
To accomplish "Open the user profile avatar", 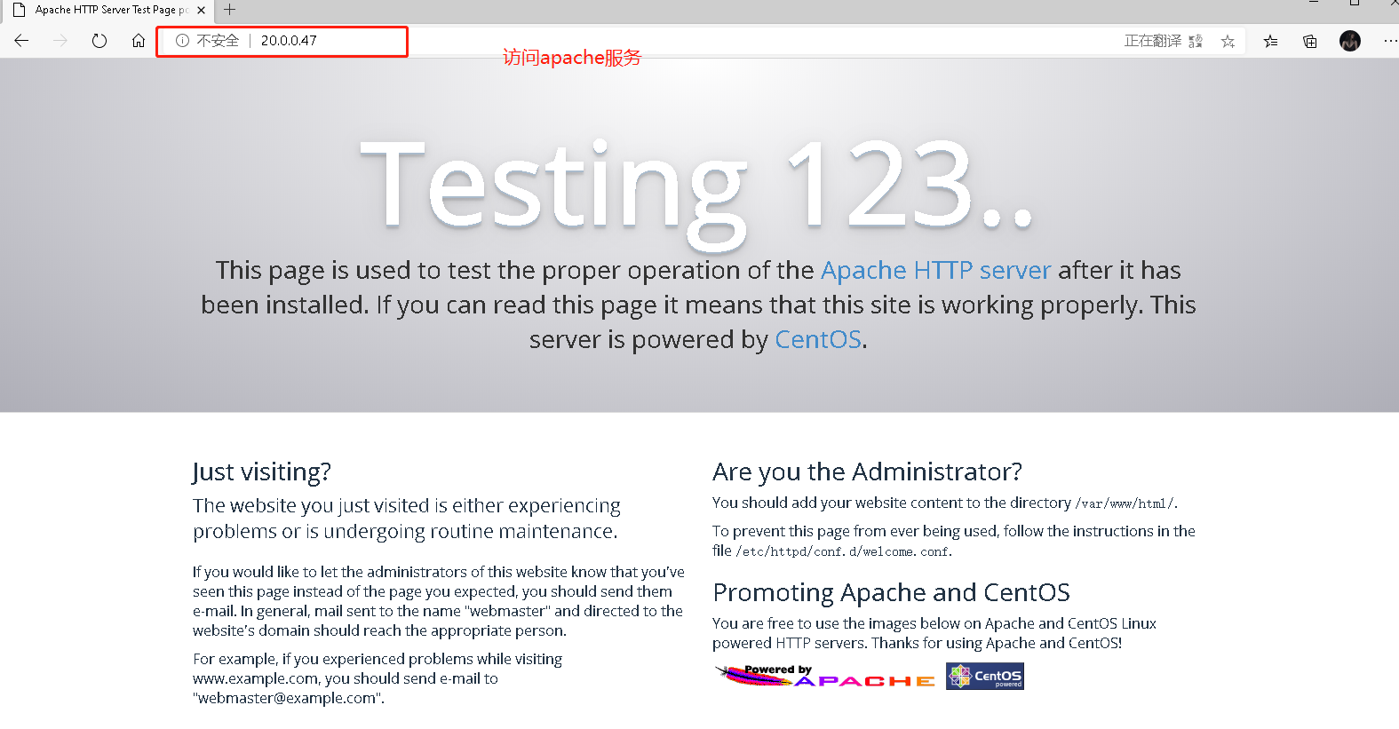I will pos(1350,41).
